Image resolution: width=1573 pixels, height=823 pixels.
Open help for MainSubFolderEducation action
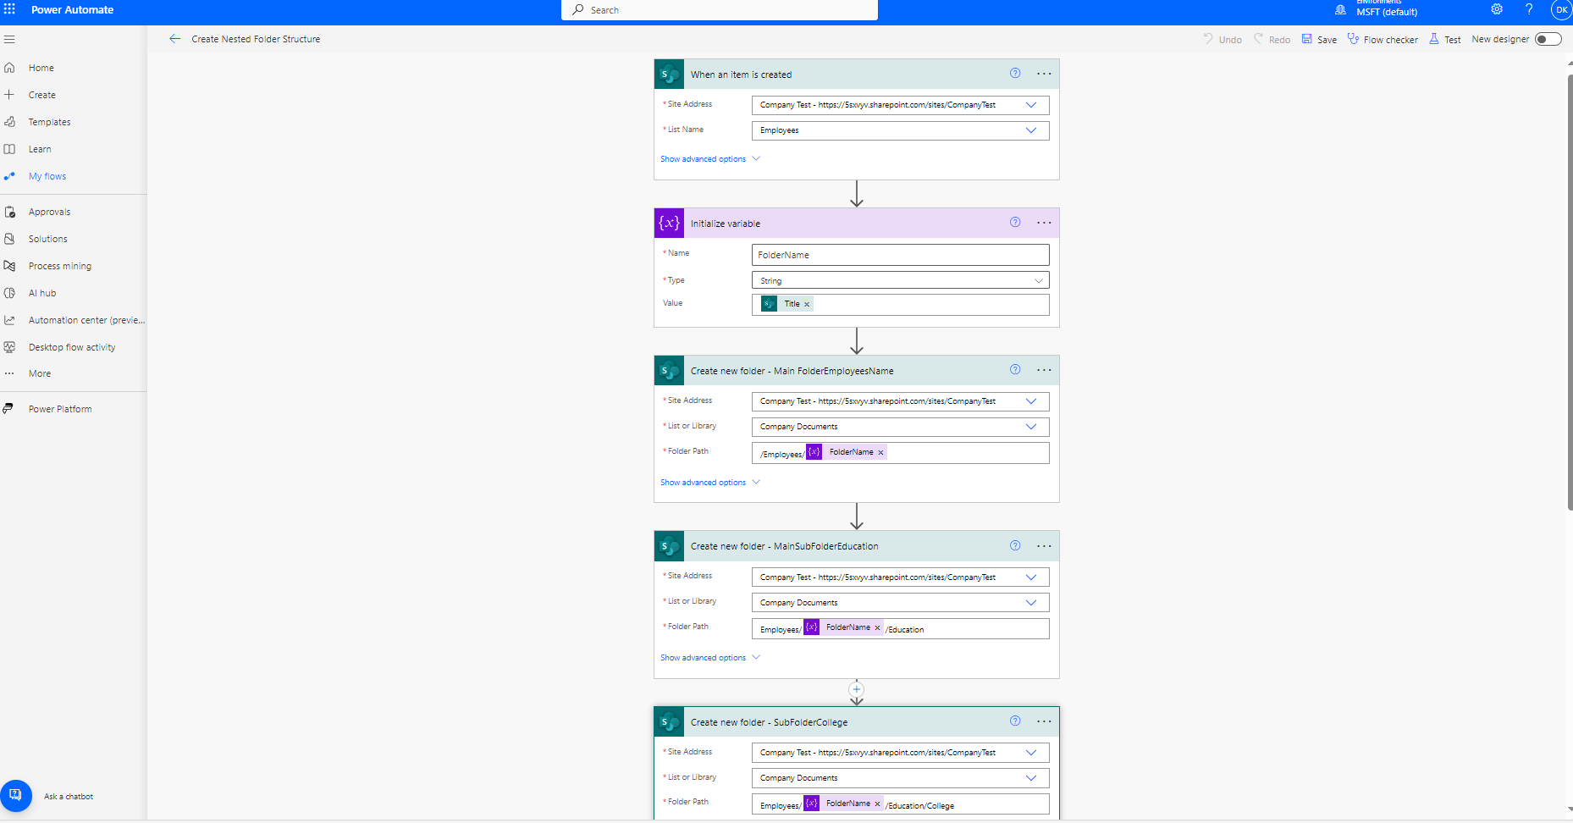(x=1015, y=545)
